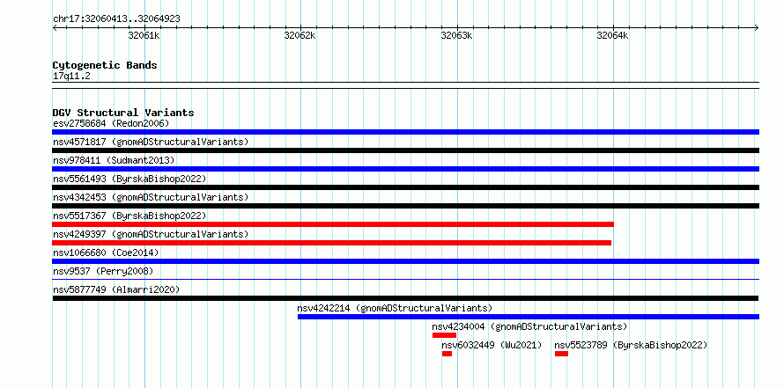
Task: Open the nsv6032449 (Wu2021) variant
Action: click(492, 345)
